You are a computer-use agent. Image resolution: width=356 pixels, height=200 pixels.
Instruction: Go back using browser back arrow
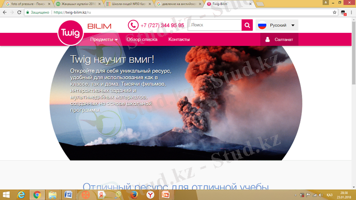(x=4, y=12)
